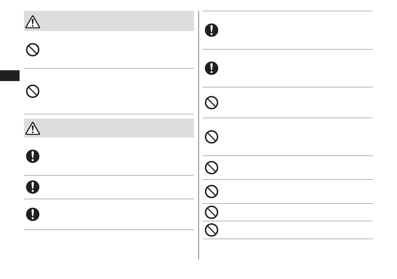Click the fifth prohibition icon in right column

[211, 212]
